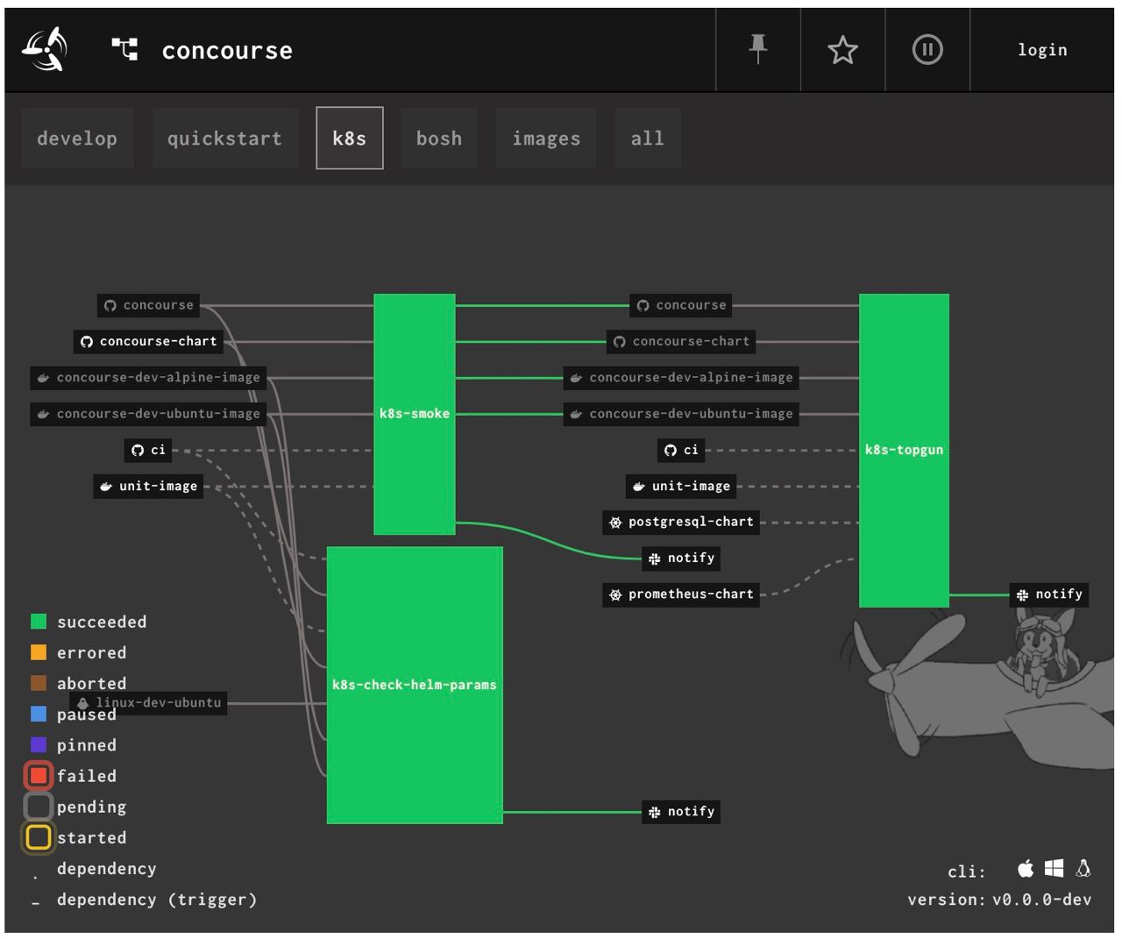Download the macOS CLI via Apple icon

click(x=1026, y=868)
